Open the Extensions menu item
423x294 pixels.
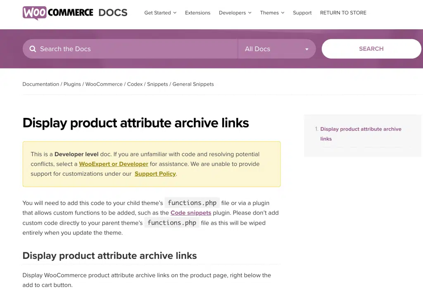pos(197,13)
